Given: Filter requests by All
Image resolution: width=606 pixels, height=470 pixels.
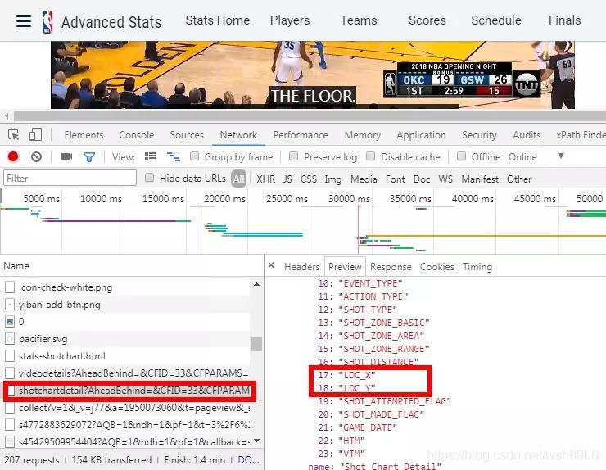Looking at the screenshot, I should coord(239,179).
